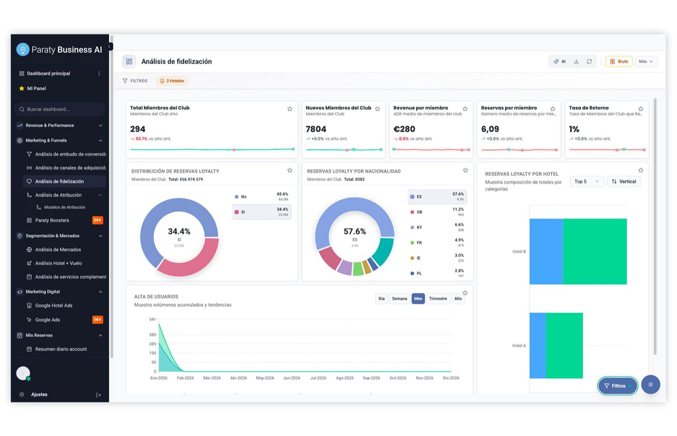Collapse the sidebar with arrow button
Viewport: 677px width, 436px height.
click(x=110, y=46)
